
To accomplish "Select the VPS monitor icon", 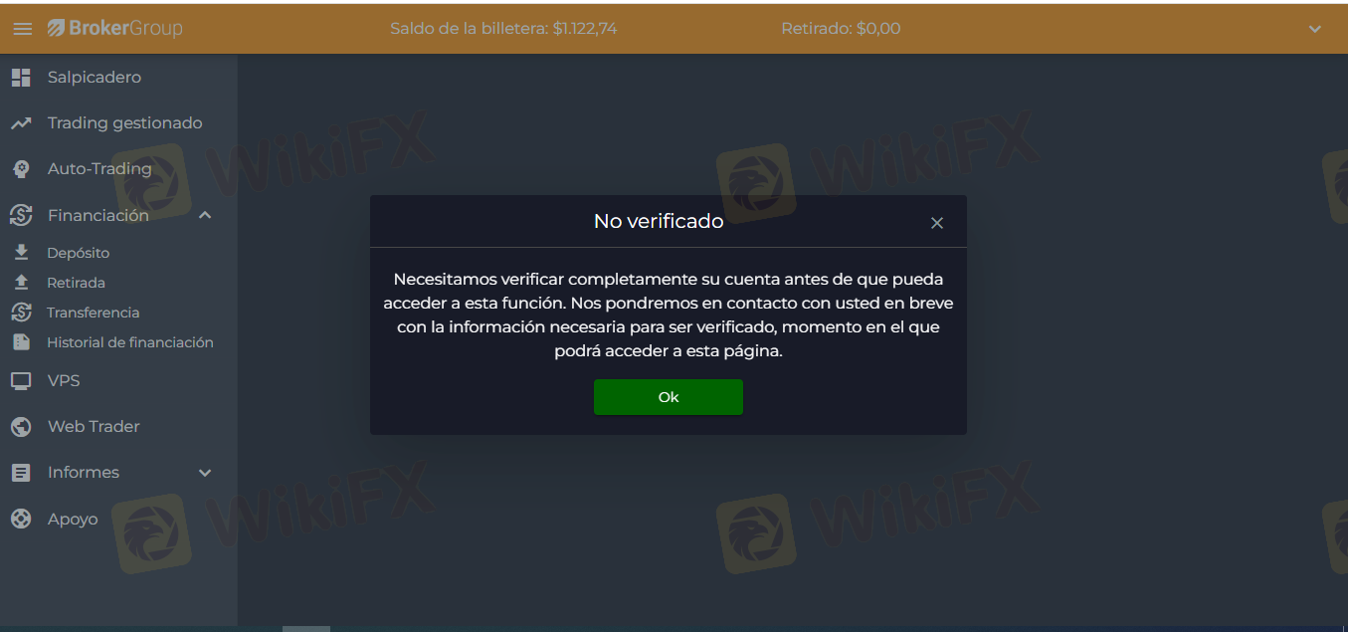I will coord(21,380).
